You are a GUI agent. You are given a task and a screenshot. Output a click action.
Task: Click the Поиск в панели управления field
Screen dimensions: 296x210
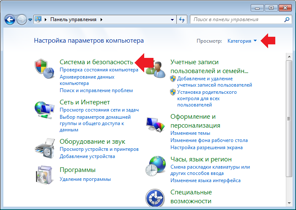[241, 19]
